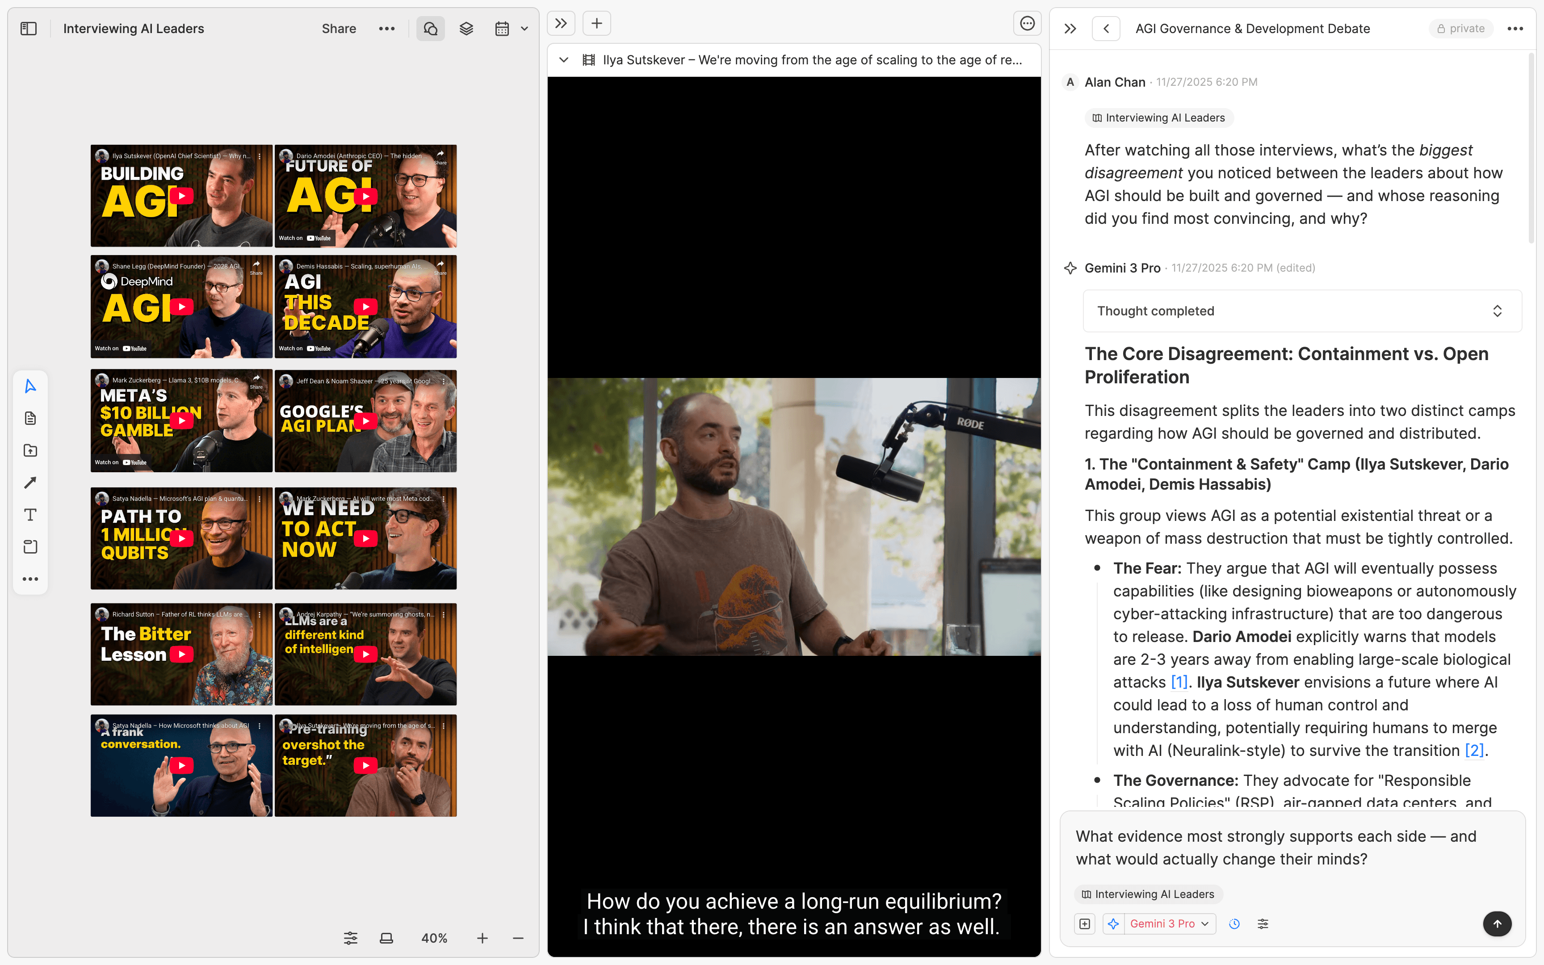1544x965 pixels.
Task: Open the chat options menu next to private
Action: 1515,28
